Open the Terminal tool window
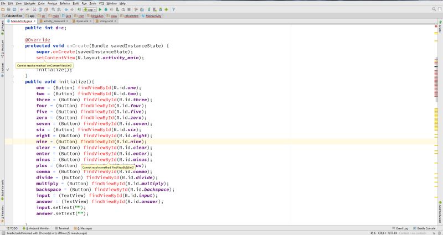 [x=62, y=228]
